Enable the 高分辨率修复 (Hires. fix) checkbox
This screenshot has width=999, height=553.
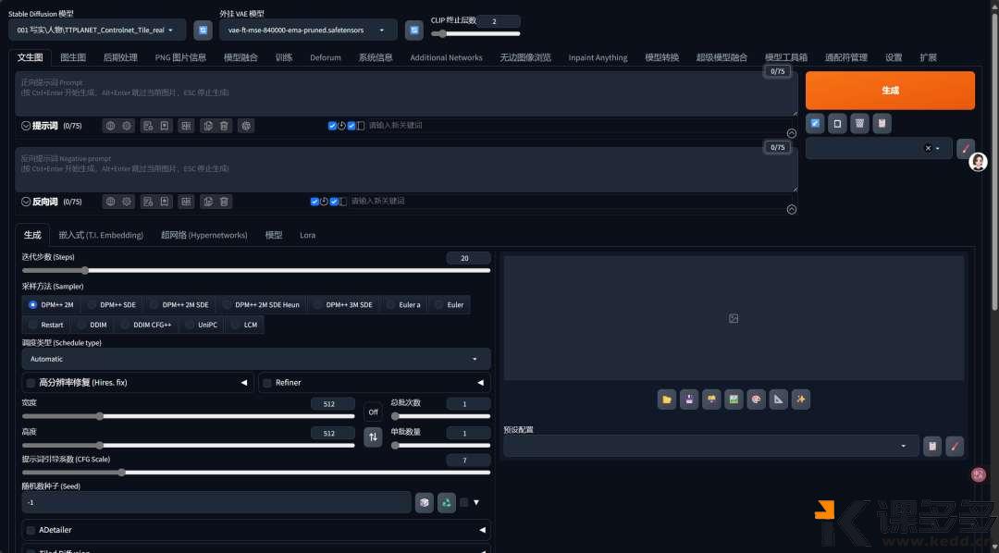(31, 383)
